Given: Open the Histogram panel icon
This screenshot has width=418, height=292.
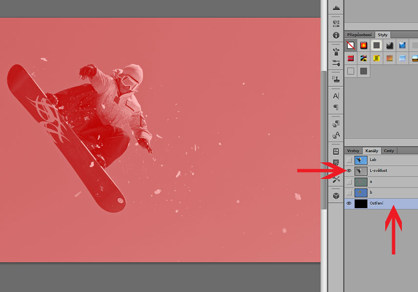Looking at the screenshot, I should pyautogui.click(x=336, y=7).
